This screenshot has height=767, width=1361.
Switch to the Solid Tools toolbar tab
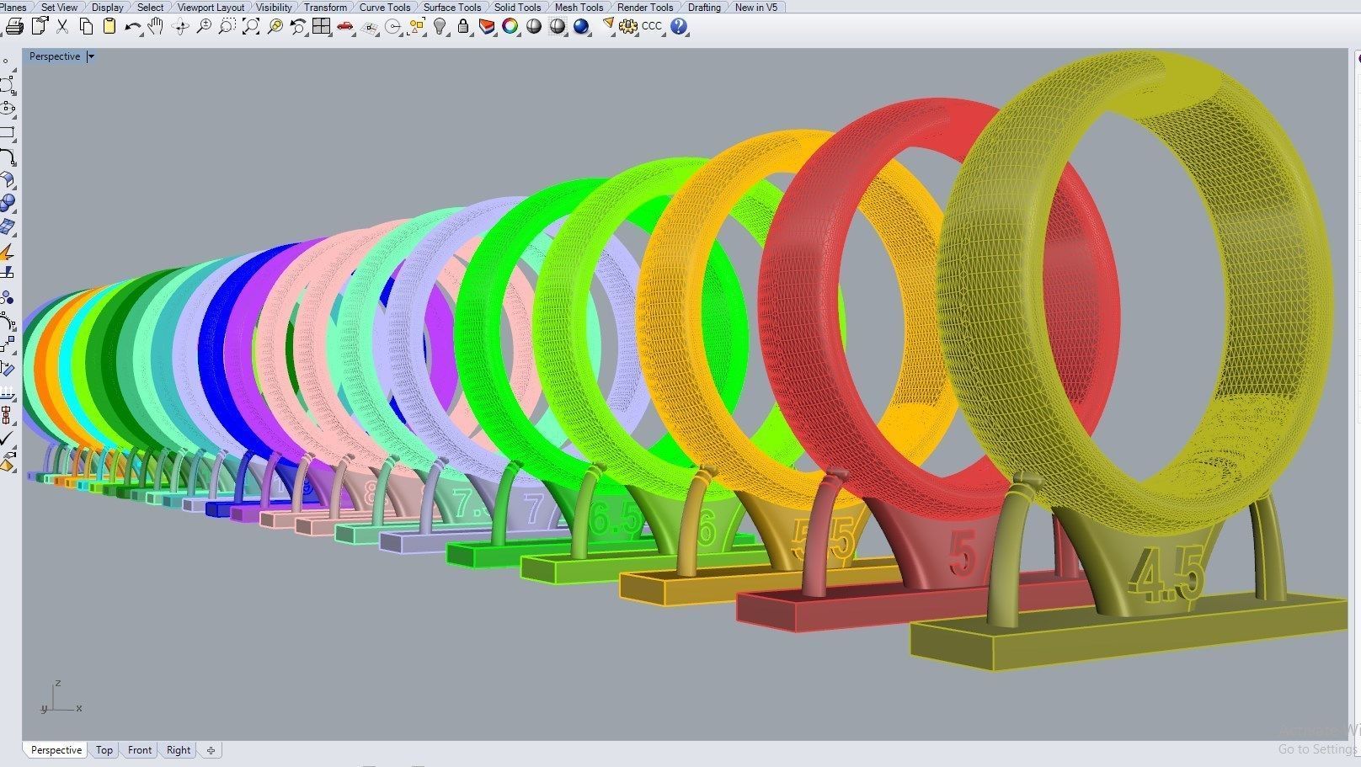point(517,7)
